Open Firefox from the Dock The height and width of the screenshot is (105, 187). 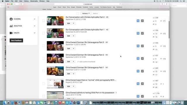click(x=16, y=102)
